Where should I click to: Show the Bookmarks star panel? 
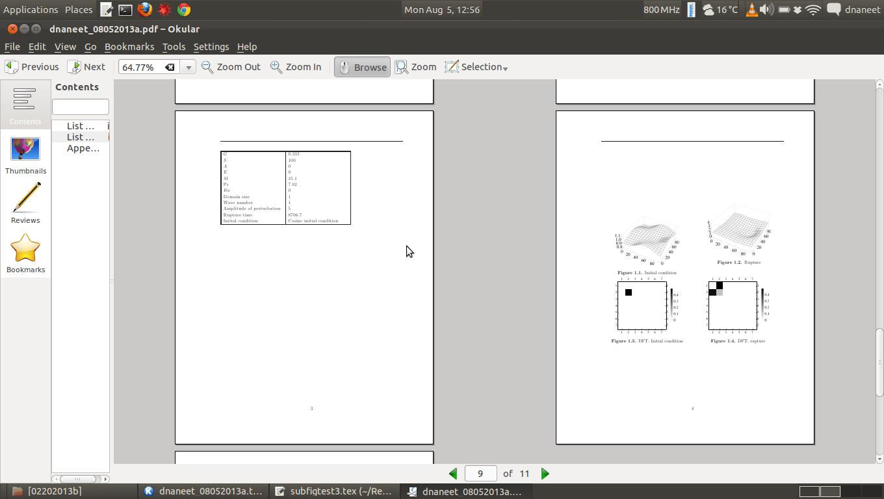(25, 253)
